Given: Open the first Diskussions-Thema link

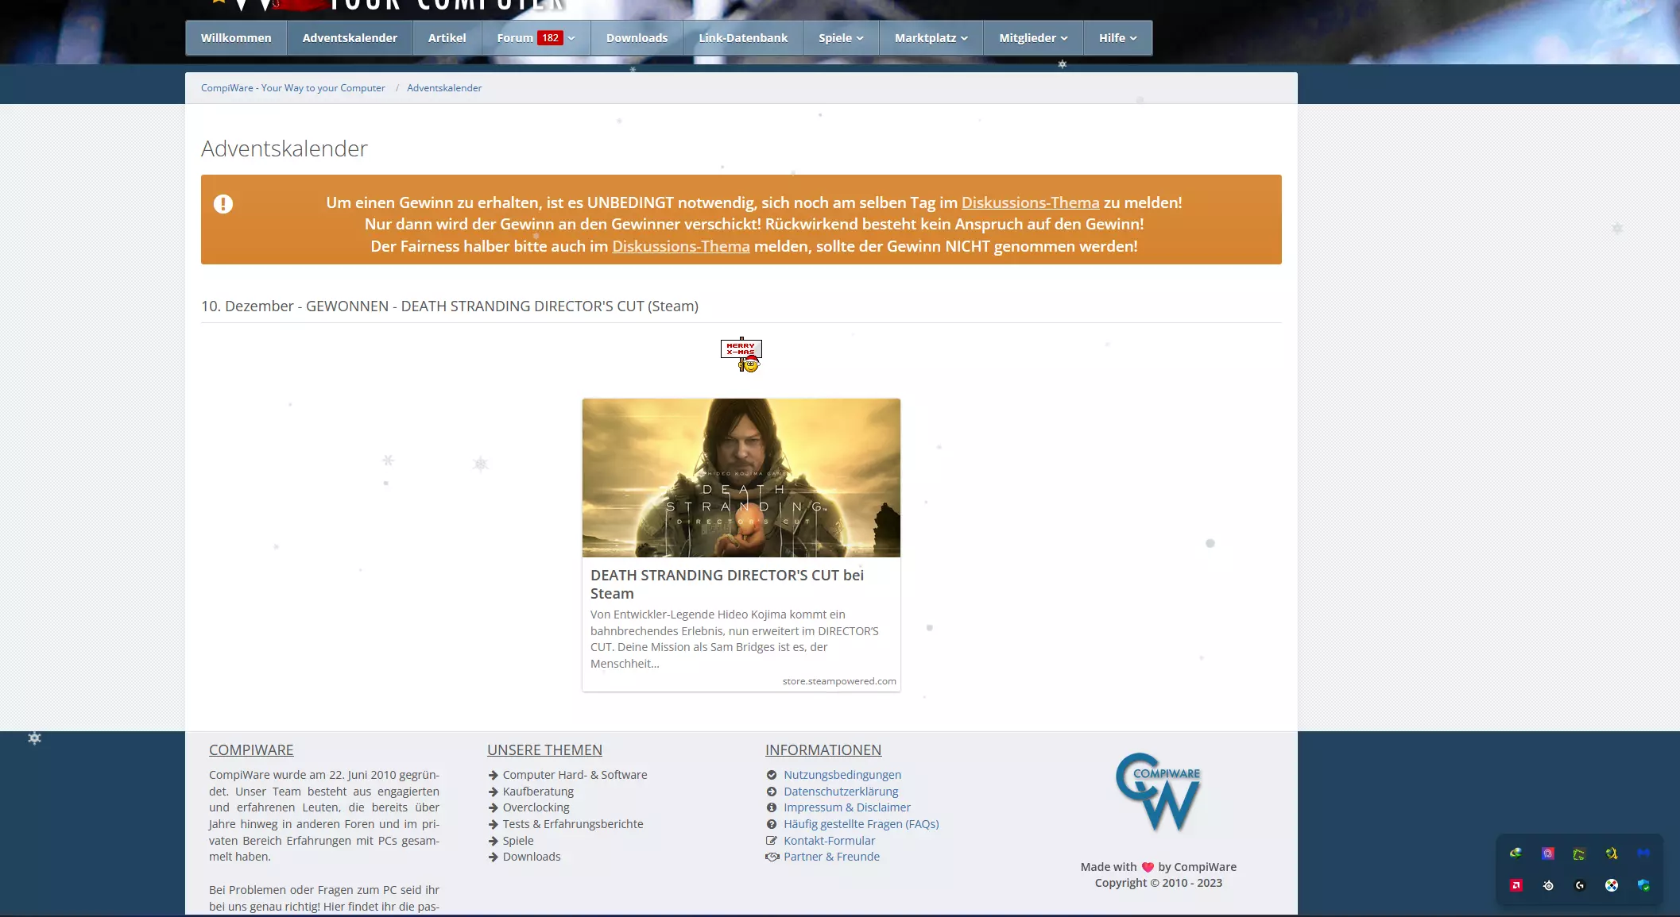Looking at the screenshot, I should coord(1030,202).
